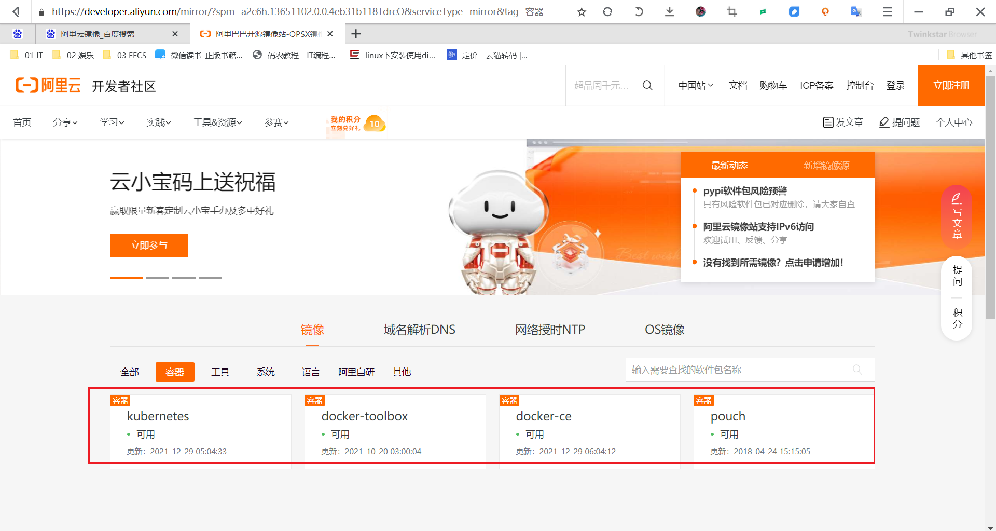Filter mirrors by 全部 category
Viewport: 996px width, 531px height.
point(130,372)
